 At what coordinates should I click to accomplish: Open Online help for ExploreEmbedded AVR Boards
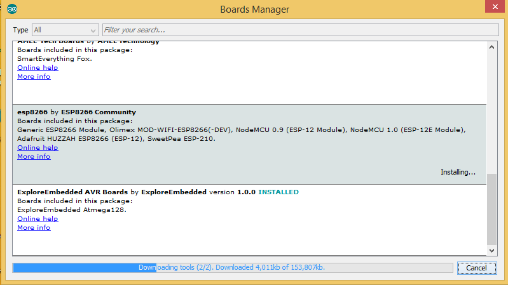[38, 219]
